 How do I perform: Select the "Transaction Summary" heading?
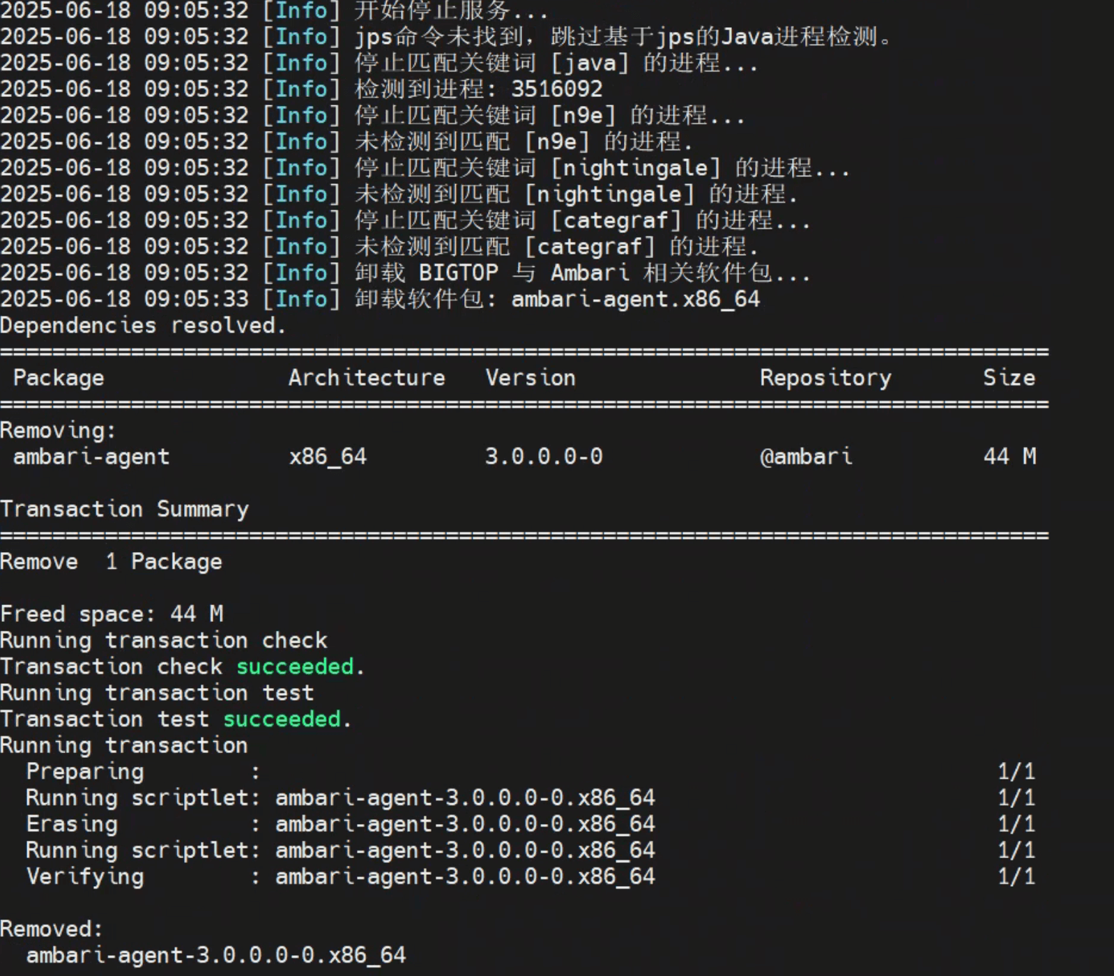(x=124, y=510)
